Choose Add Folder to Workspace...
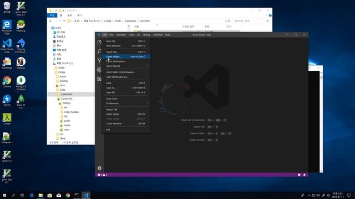355x199 pixels. [x=126, y=72]
